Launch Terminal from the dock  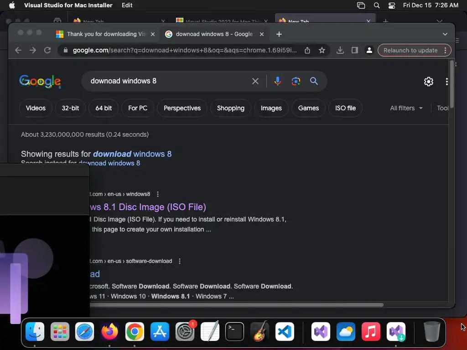tap(235, 332)
